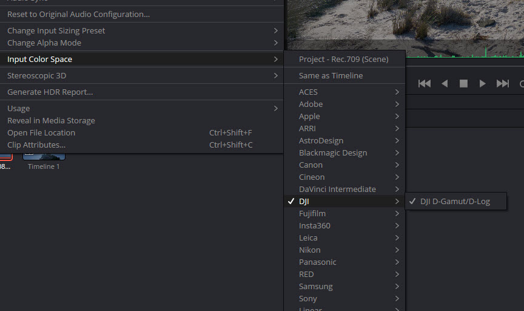The width and height of the screenshot is (524, 311).
Task: Open the Sony color space submenu
Action: (x=344, y=299)
